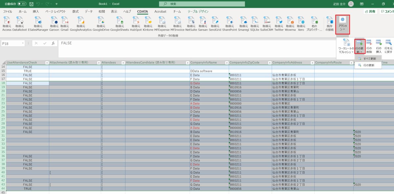
Task: Open the ファイル (File) tab
Action: (x=8, y=11)
